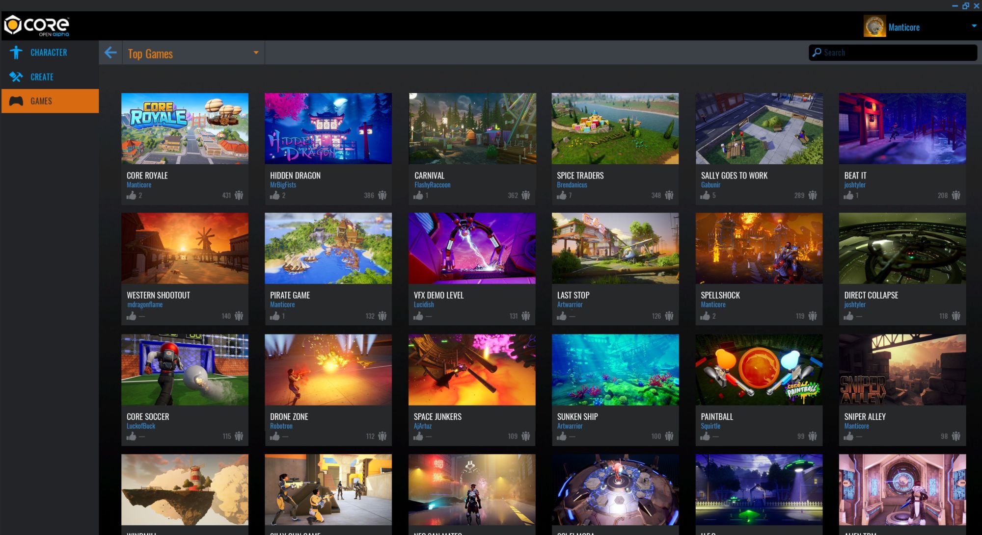Open creator link Artwarrior under Last Stop
The image size is (982, 535).
[x=570, y=305]
